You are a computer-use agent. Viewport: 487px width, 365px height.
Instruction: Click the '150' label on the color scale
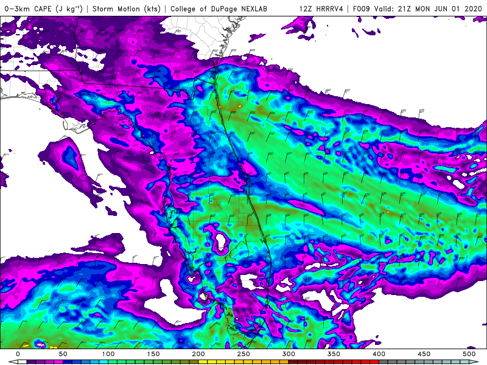tap(153, 354)
